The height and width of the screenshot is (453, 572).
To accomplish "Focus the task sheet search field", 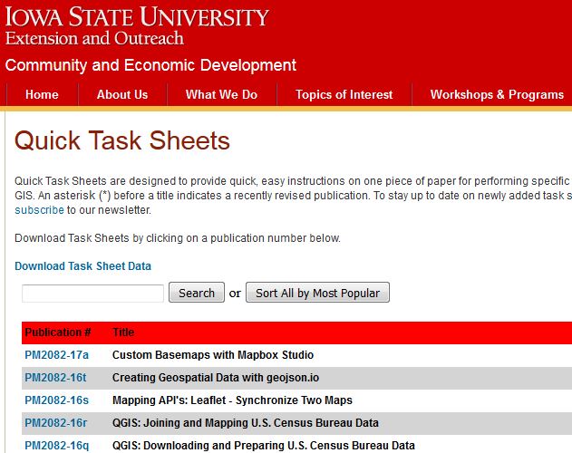I will pos(92,293).
